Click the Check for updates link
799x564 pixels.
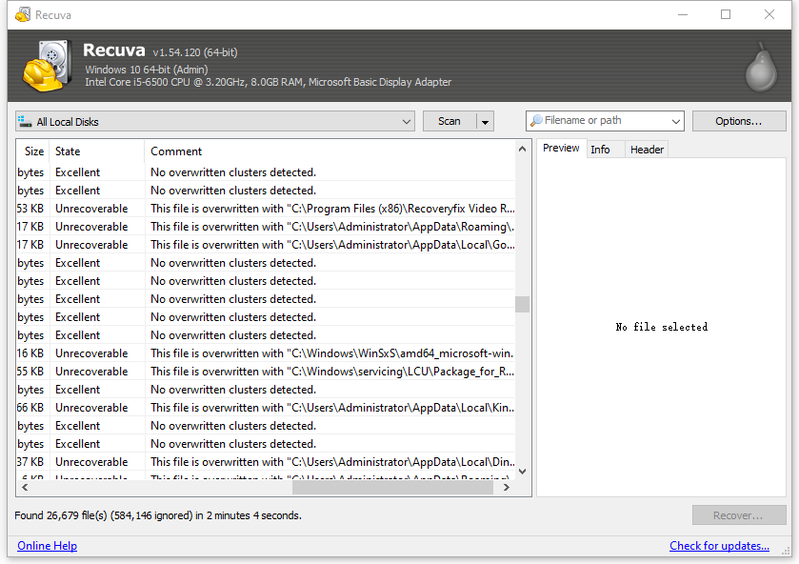tap(719, 546)
